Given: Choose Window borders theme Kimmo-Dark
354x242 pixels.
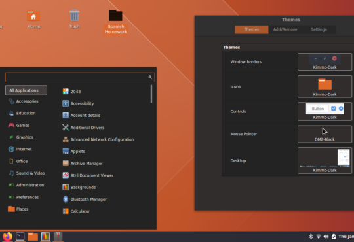Looking at the screenshot, I should 324,62.
